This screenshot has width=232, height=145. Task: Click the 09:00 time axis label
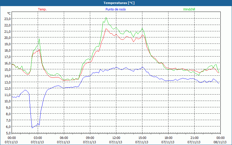pos(90,138)
